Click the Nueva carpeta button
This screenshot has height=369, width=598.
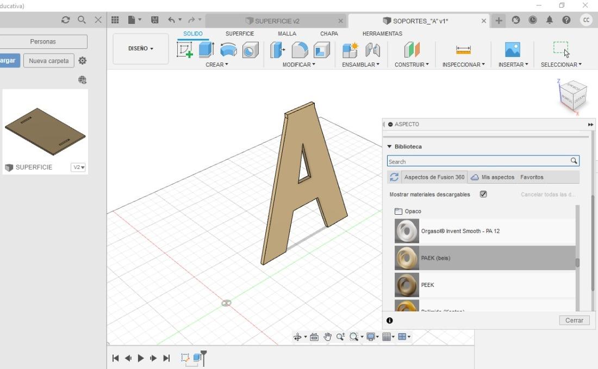click(x=49, y=61)
